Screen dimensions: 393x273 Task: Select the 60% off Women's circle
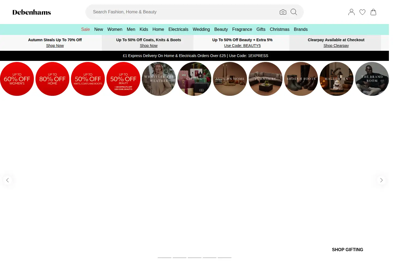click(x=17, y=79)
